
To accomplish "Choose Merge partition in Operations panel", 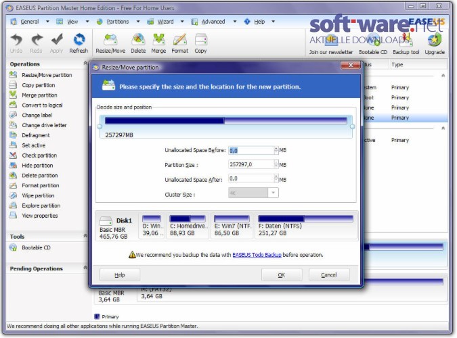I will pos(34,95).
